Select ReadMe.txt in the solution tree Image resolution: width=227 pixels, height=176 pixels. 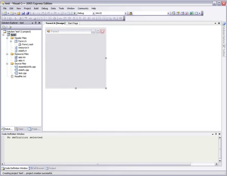pyautogui.click(x=20, y=76)
